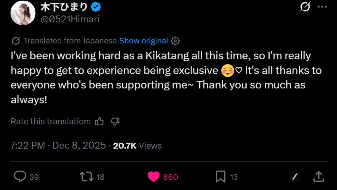Image resolution: width=337 pixels, height=190 pixels.
Task: Rate the translation thumbs up
Action: [99, 122]
